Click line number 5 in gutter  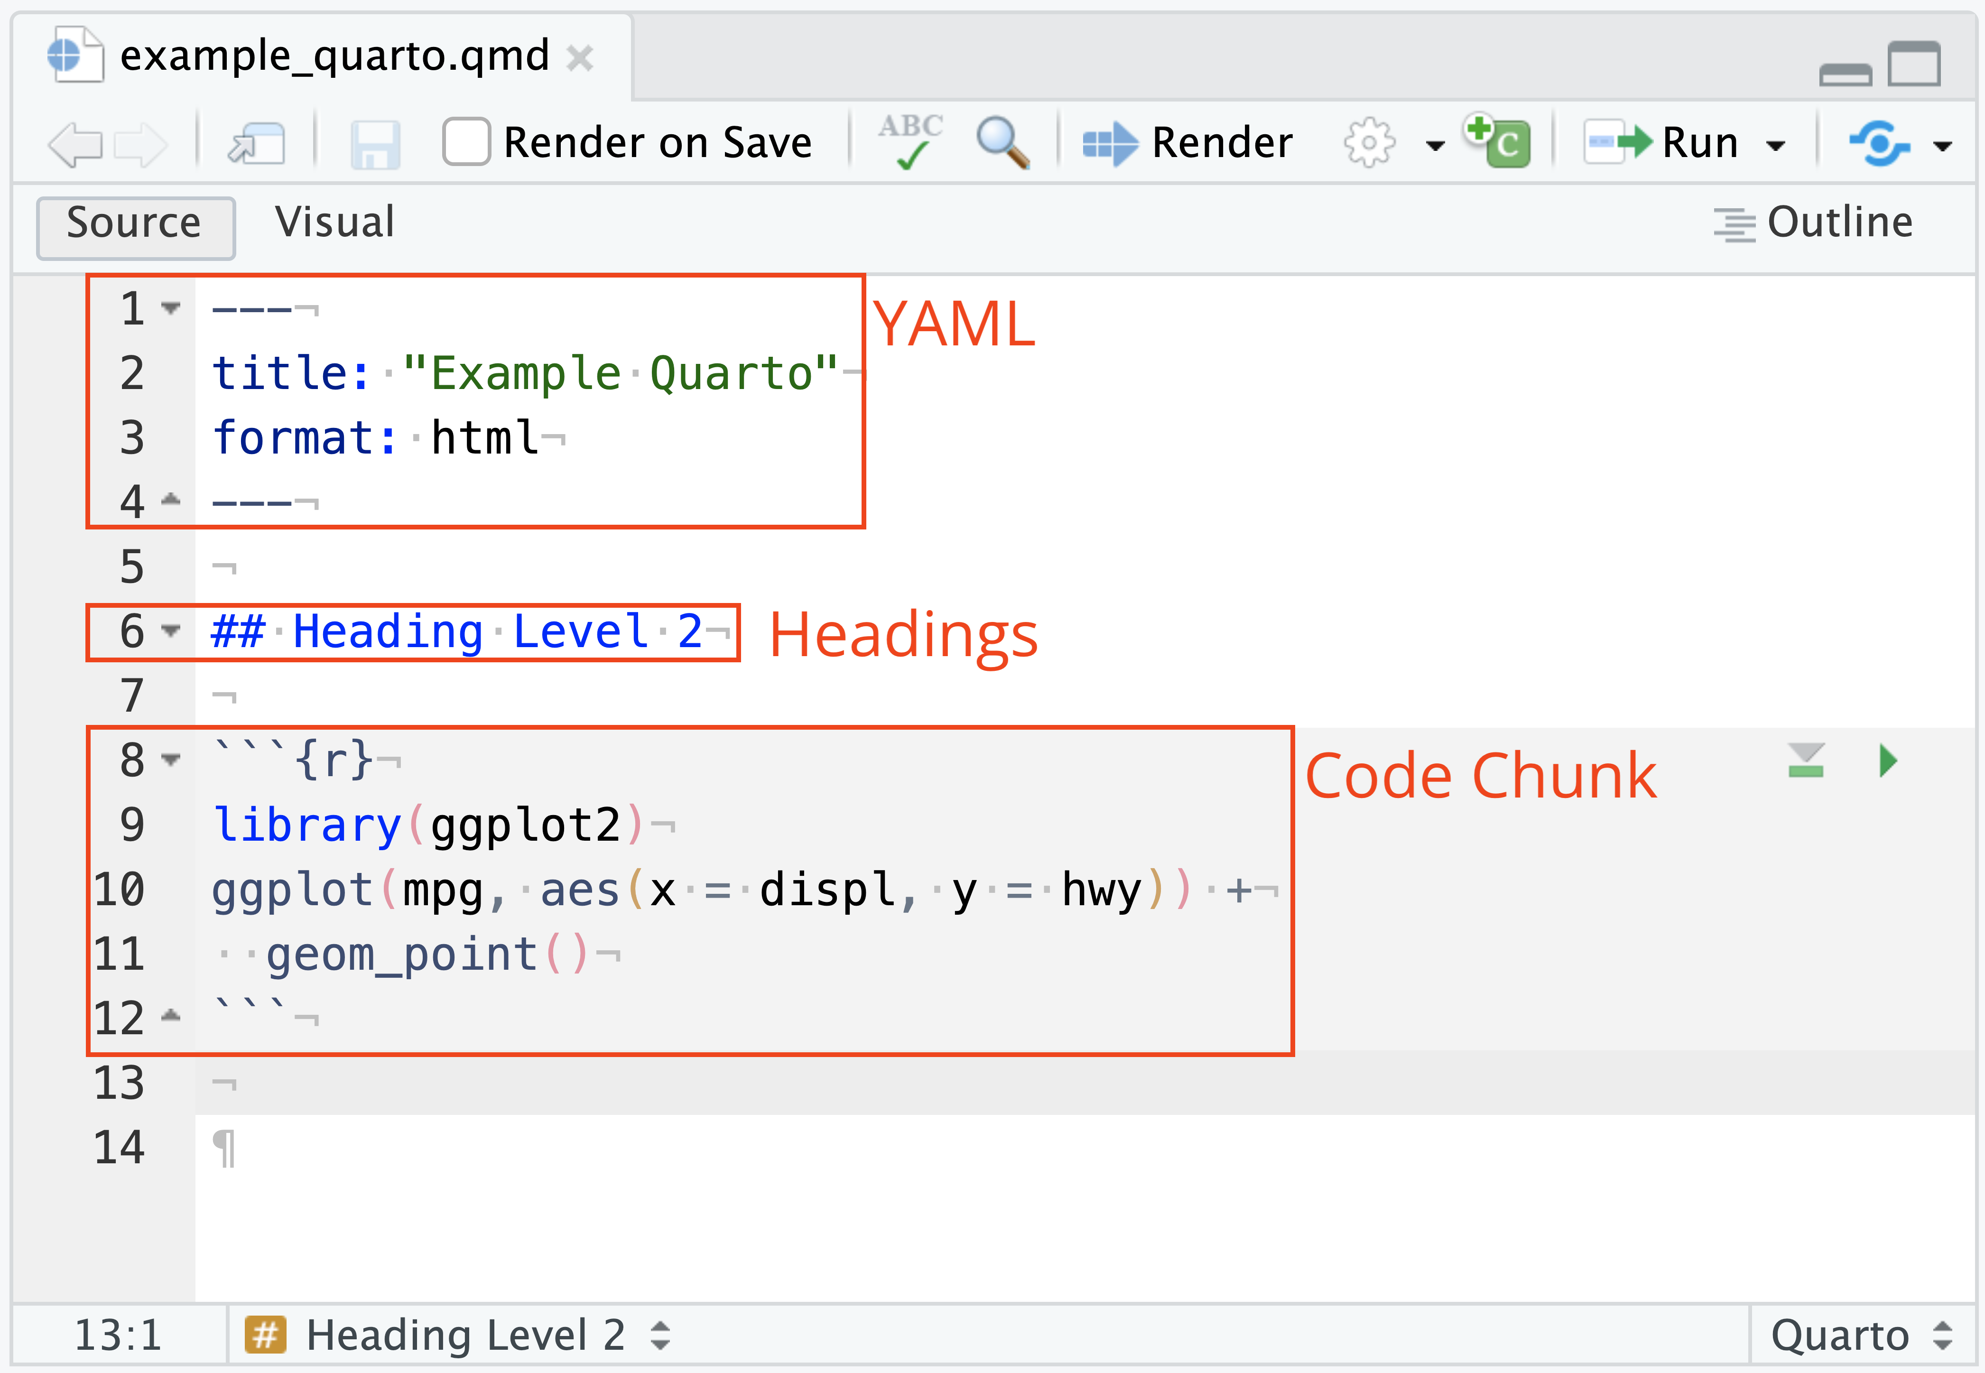click(x=131, y=566)
